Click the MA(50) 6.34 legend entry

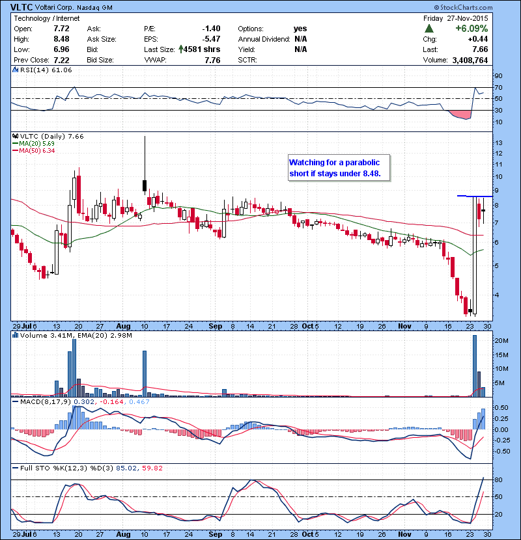tap(33, 150)
